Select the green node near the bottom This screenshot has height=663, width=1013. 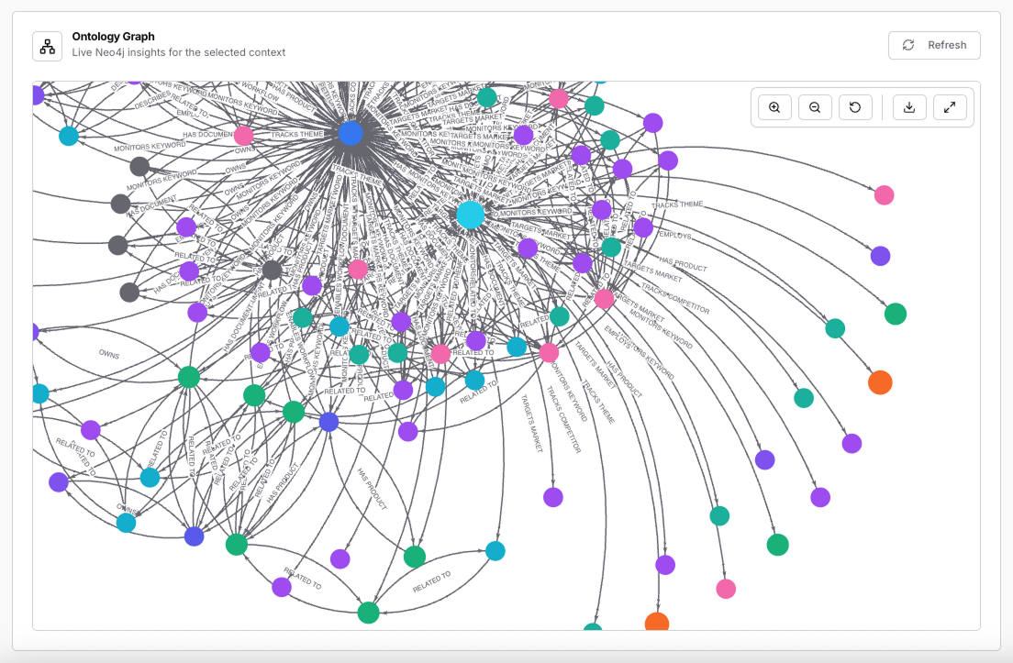pos(368,613)
